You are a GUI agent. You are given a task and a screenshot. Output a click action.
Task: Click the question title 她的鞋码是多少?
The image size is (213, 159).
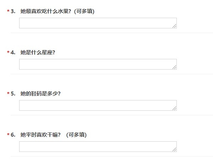(x=40, y=94)
